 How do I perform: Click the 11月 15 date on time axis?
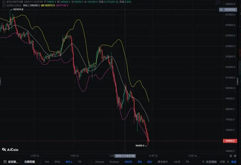(153, 156)
